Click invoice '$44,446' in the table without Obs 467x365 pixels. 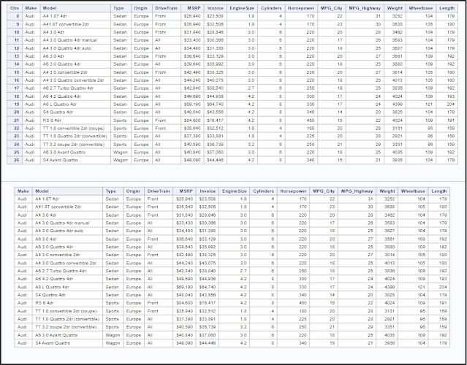coord(209,343)
